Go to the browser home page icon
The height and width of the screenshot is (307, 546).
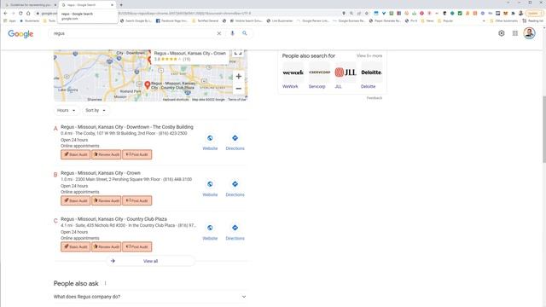pos(28,14)
